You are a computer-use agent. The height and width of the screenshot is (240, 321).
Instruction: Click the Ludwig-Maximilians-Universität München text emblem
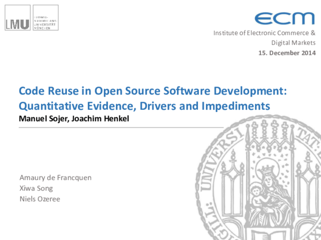pos(44,18)
